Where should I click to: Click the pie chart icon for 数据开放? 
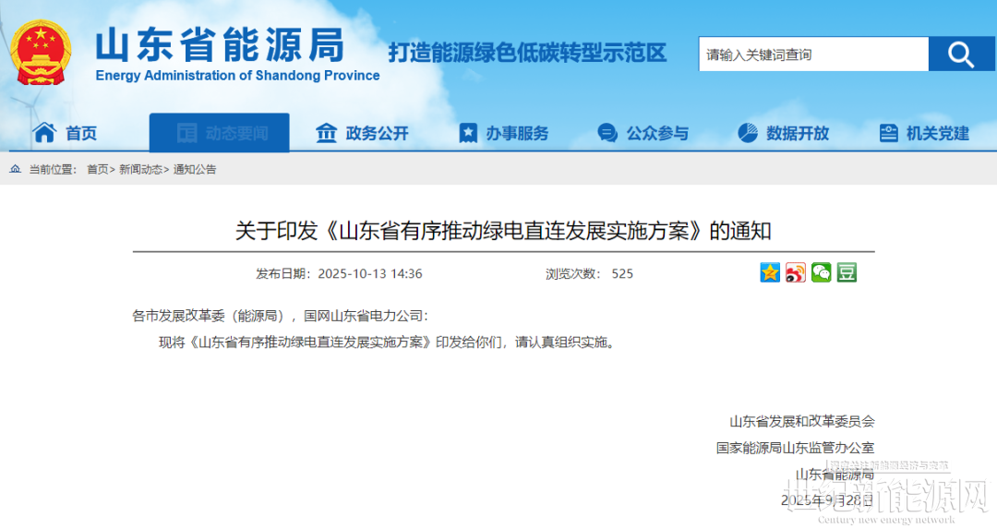point(747,133)
